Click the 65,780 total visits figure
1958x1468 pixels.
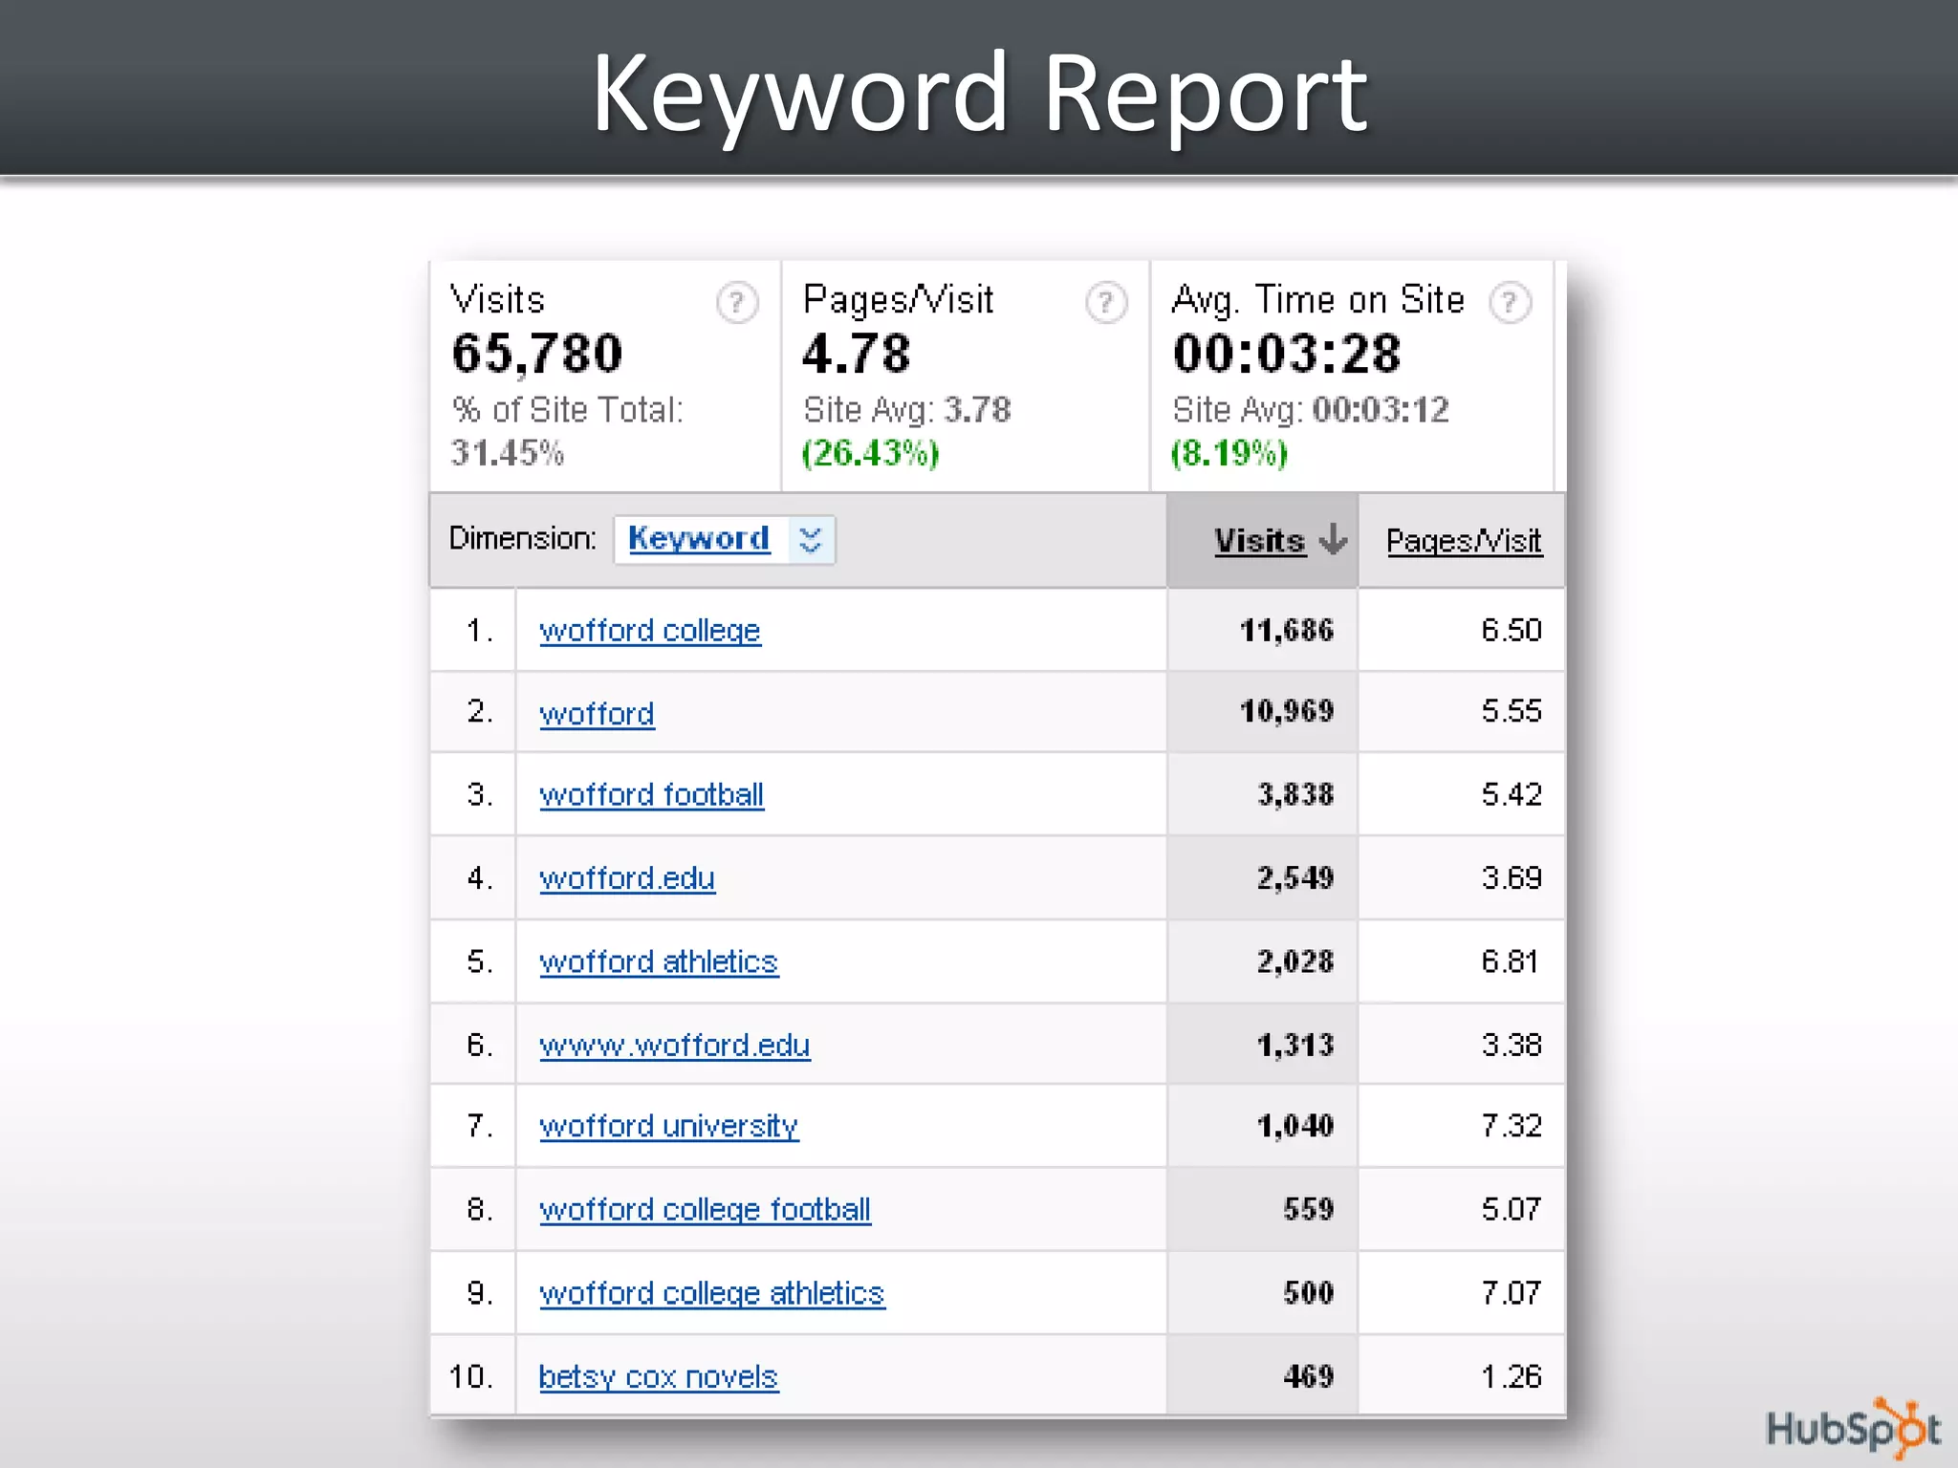536,355
